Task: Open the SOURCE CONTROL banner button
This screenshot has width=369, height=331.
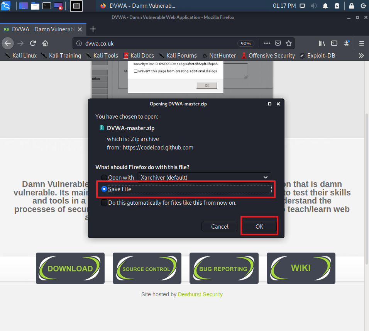Action: [x=147, y=268]
